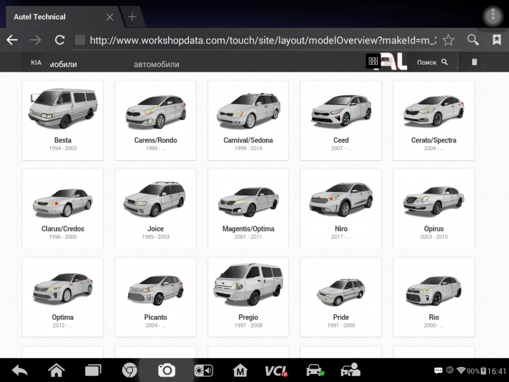Bookmark page with star icon
The width and height of the screenshot is (509, 382).
point(448,40)
